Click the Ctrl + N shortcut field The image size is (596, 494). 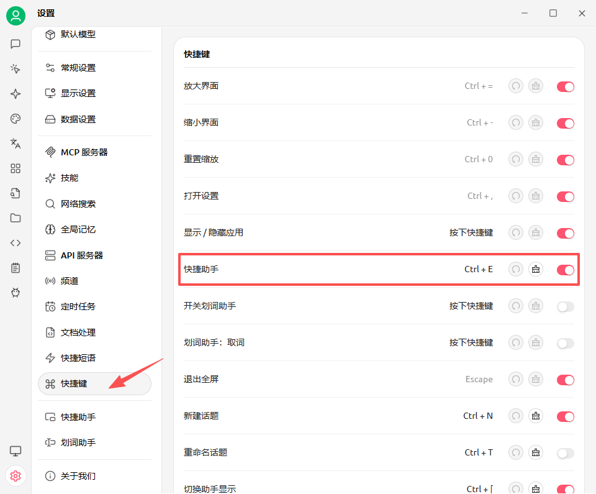tap(478, 416)
